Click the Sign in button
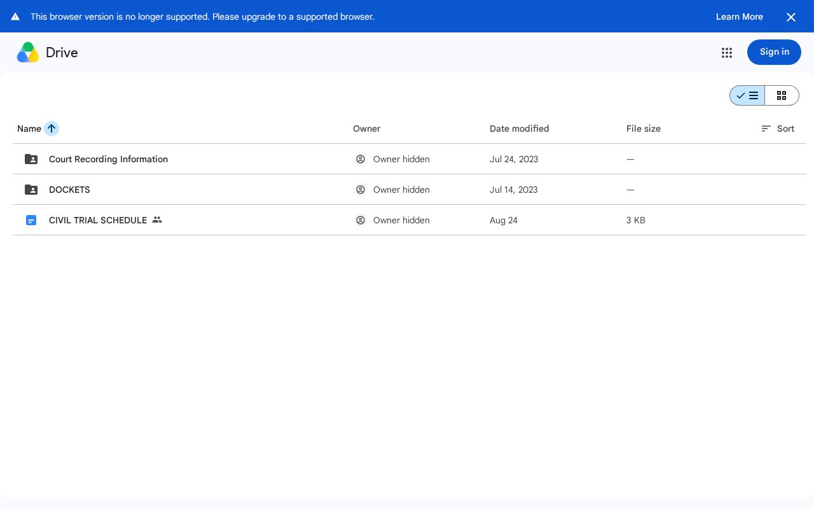 [774, 52]
